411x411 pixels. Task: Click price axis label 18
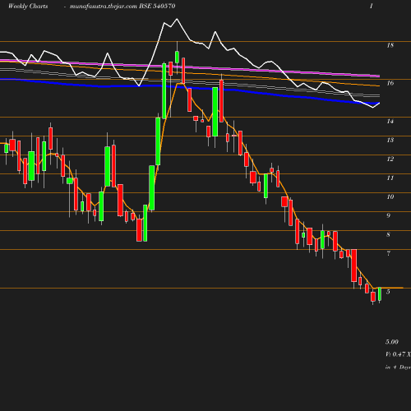click(390, 45)
